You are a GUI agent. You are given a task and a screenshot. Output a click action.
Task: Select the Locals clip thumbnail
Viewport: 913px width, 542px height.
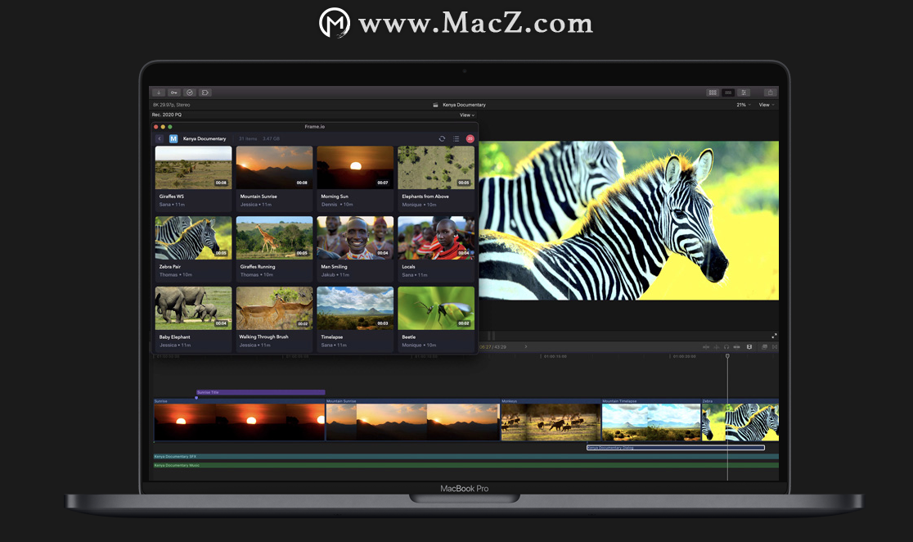click(436, 237)
